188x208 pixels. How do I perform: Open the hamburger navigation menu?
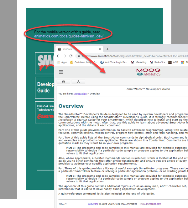(61, 72)
